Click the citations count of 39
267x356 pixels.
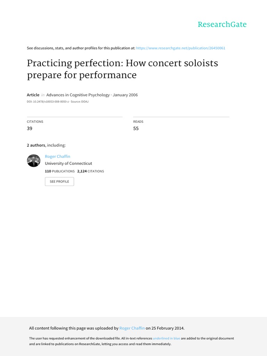pyautogui.click(x=30, y=128)
